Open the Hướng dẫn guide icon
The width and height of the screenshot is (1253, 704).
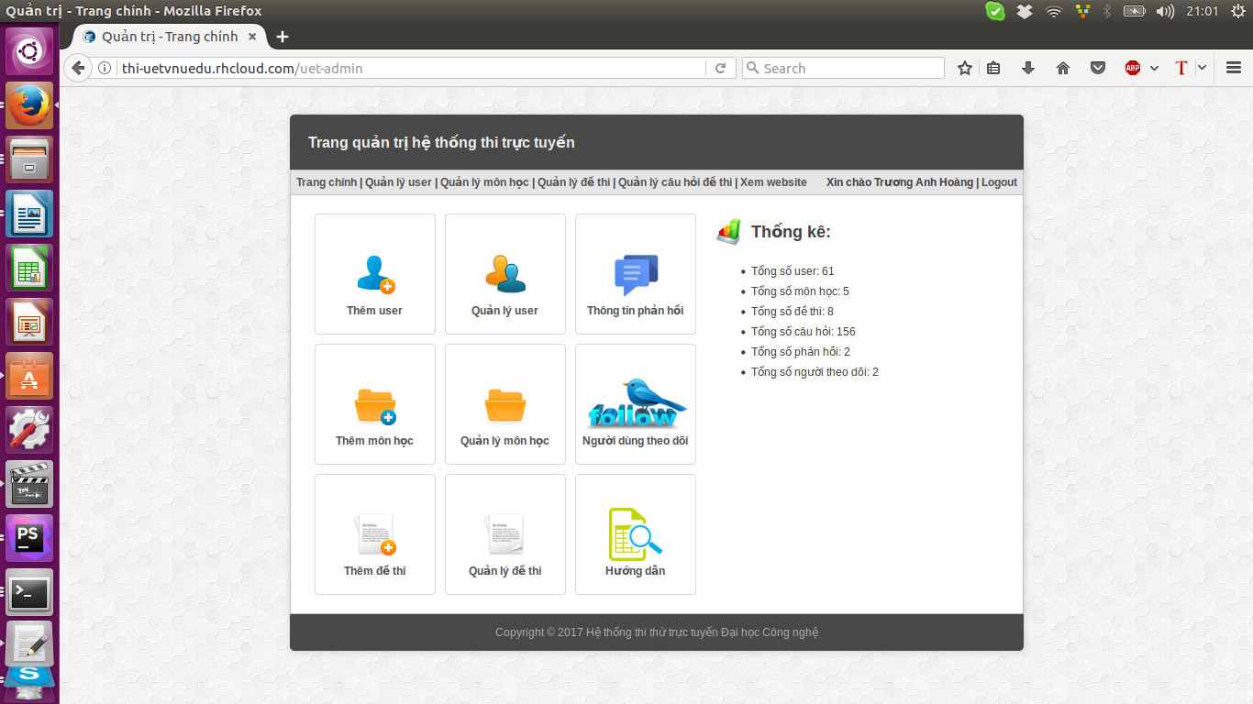tap(636, 534)
